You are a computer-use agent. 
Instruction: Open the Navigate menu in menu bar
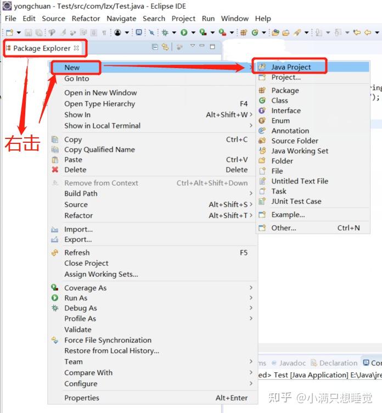point(121,19)
